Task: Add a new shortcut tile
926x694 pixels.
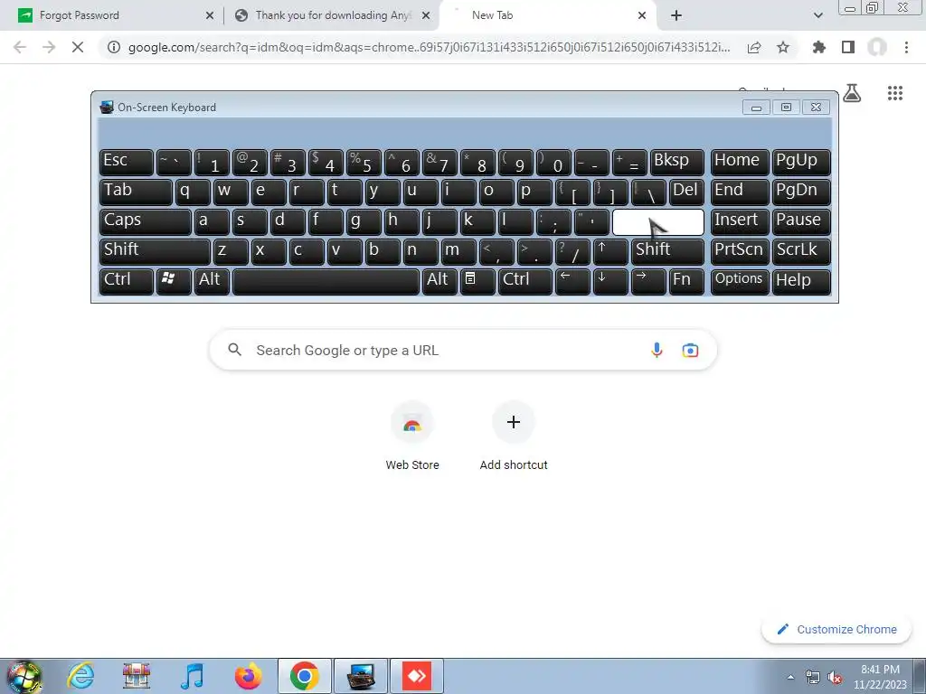Action: [514, 436]
